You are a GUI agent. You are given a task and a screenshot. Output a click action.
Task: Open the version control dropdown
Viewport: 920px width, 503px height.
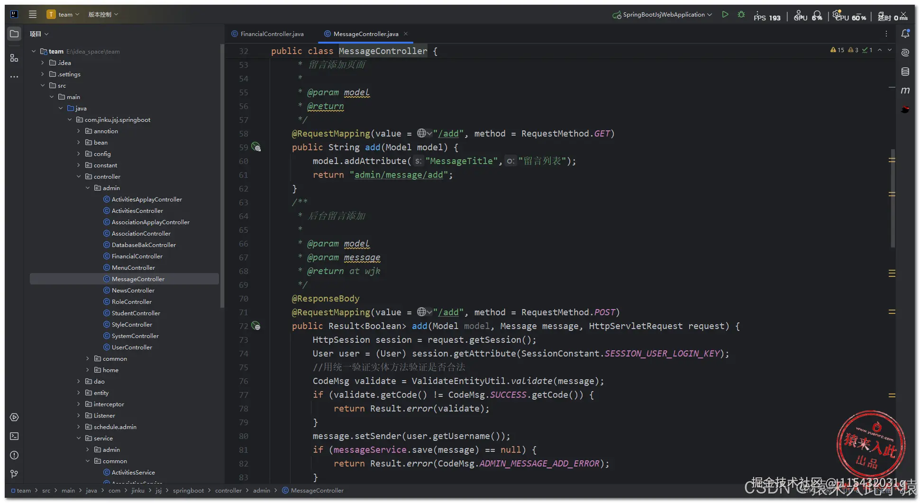103,14
